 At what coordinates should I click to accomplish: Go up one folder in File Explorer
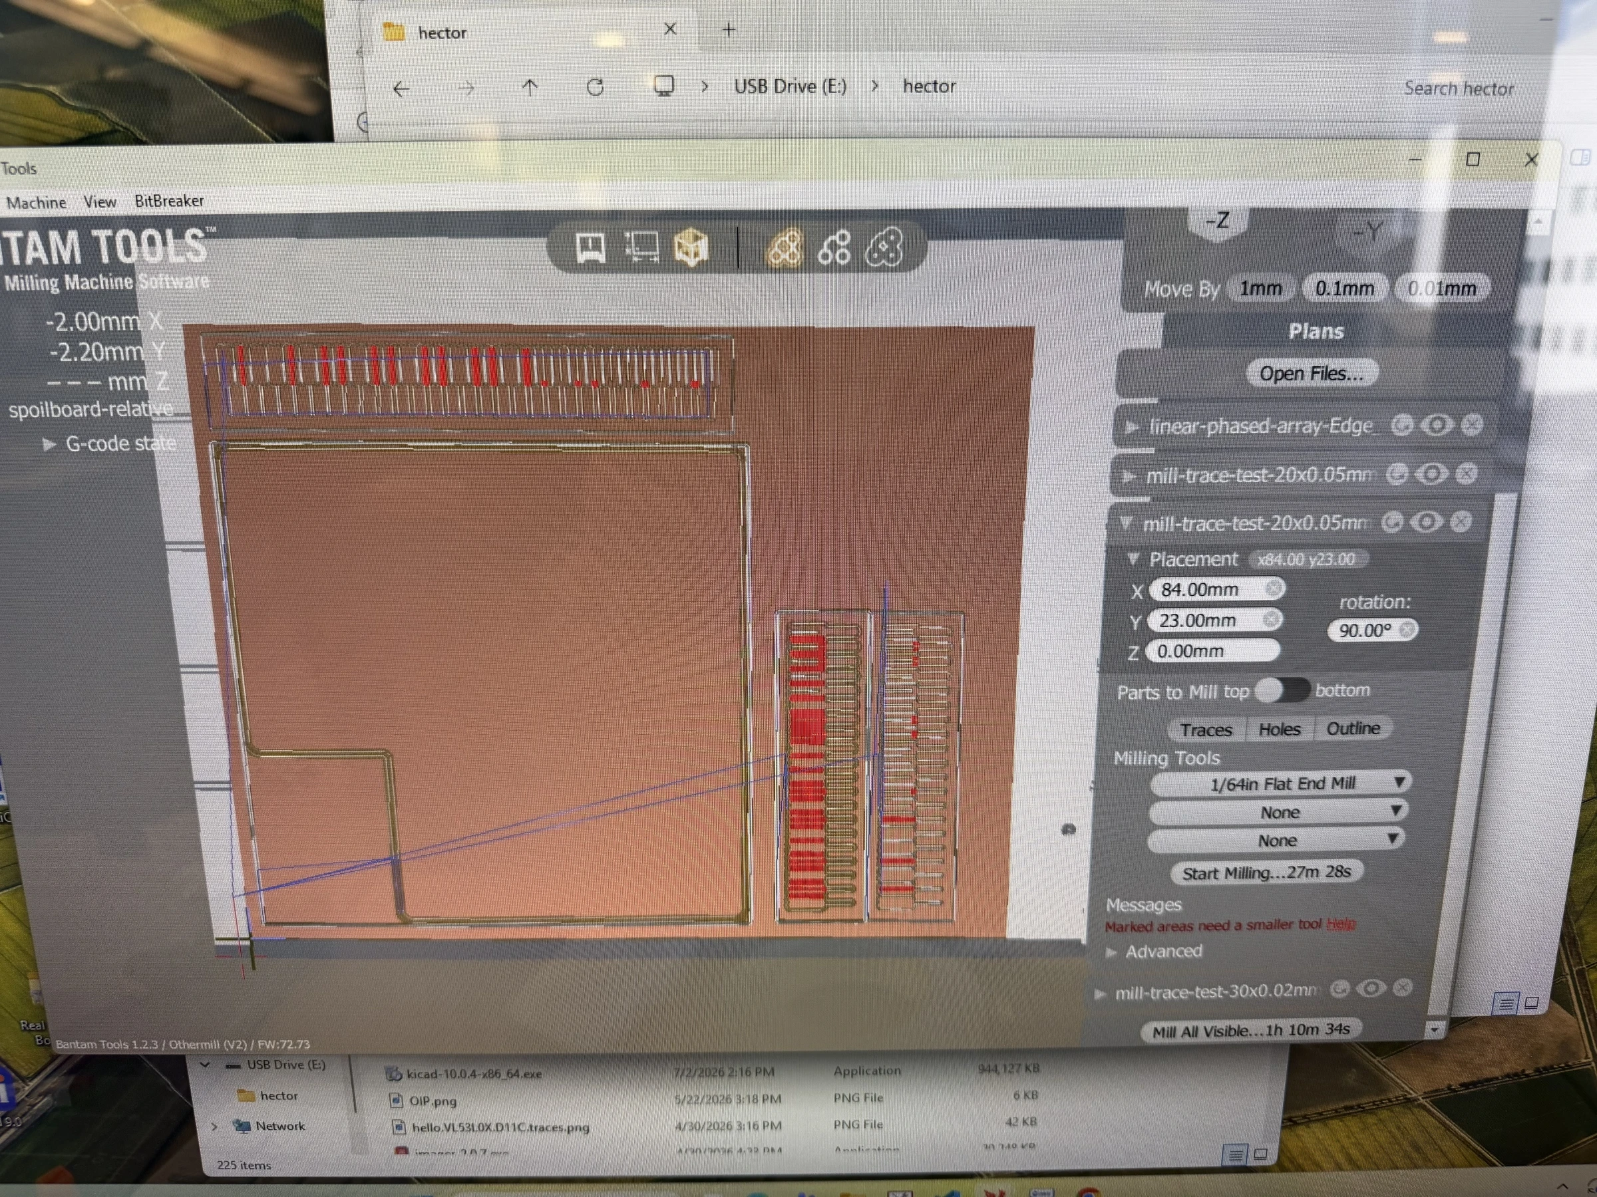(530, 88)
